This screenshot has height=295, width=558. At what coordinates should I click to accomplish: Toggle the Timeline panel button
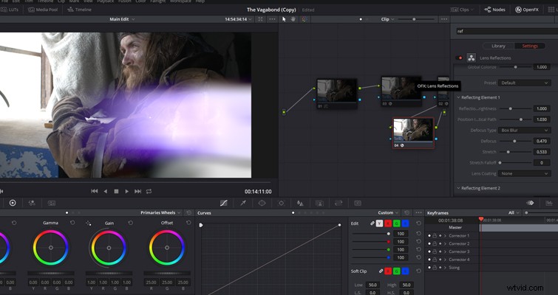79,10
